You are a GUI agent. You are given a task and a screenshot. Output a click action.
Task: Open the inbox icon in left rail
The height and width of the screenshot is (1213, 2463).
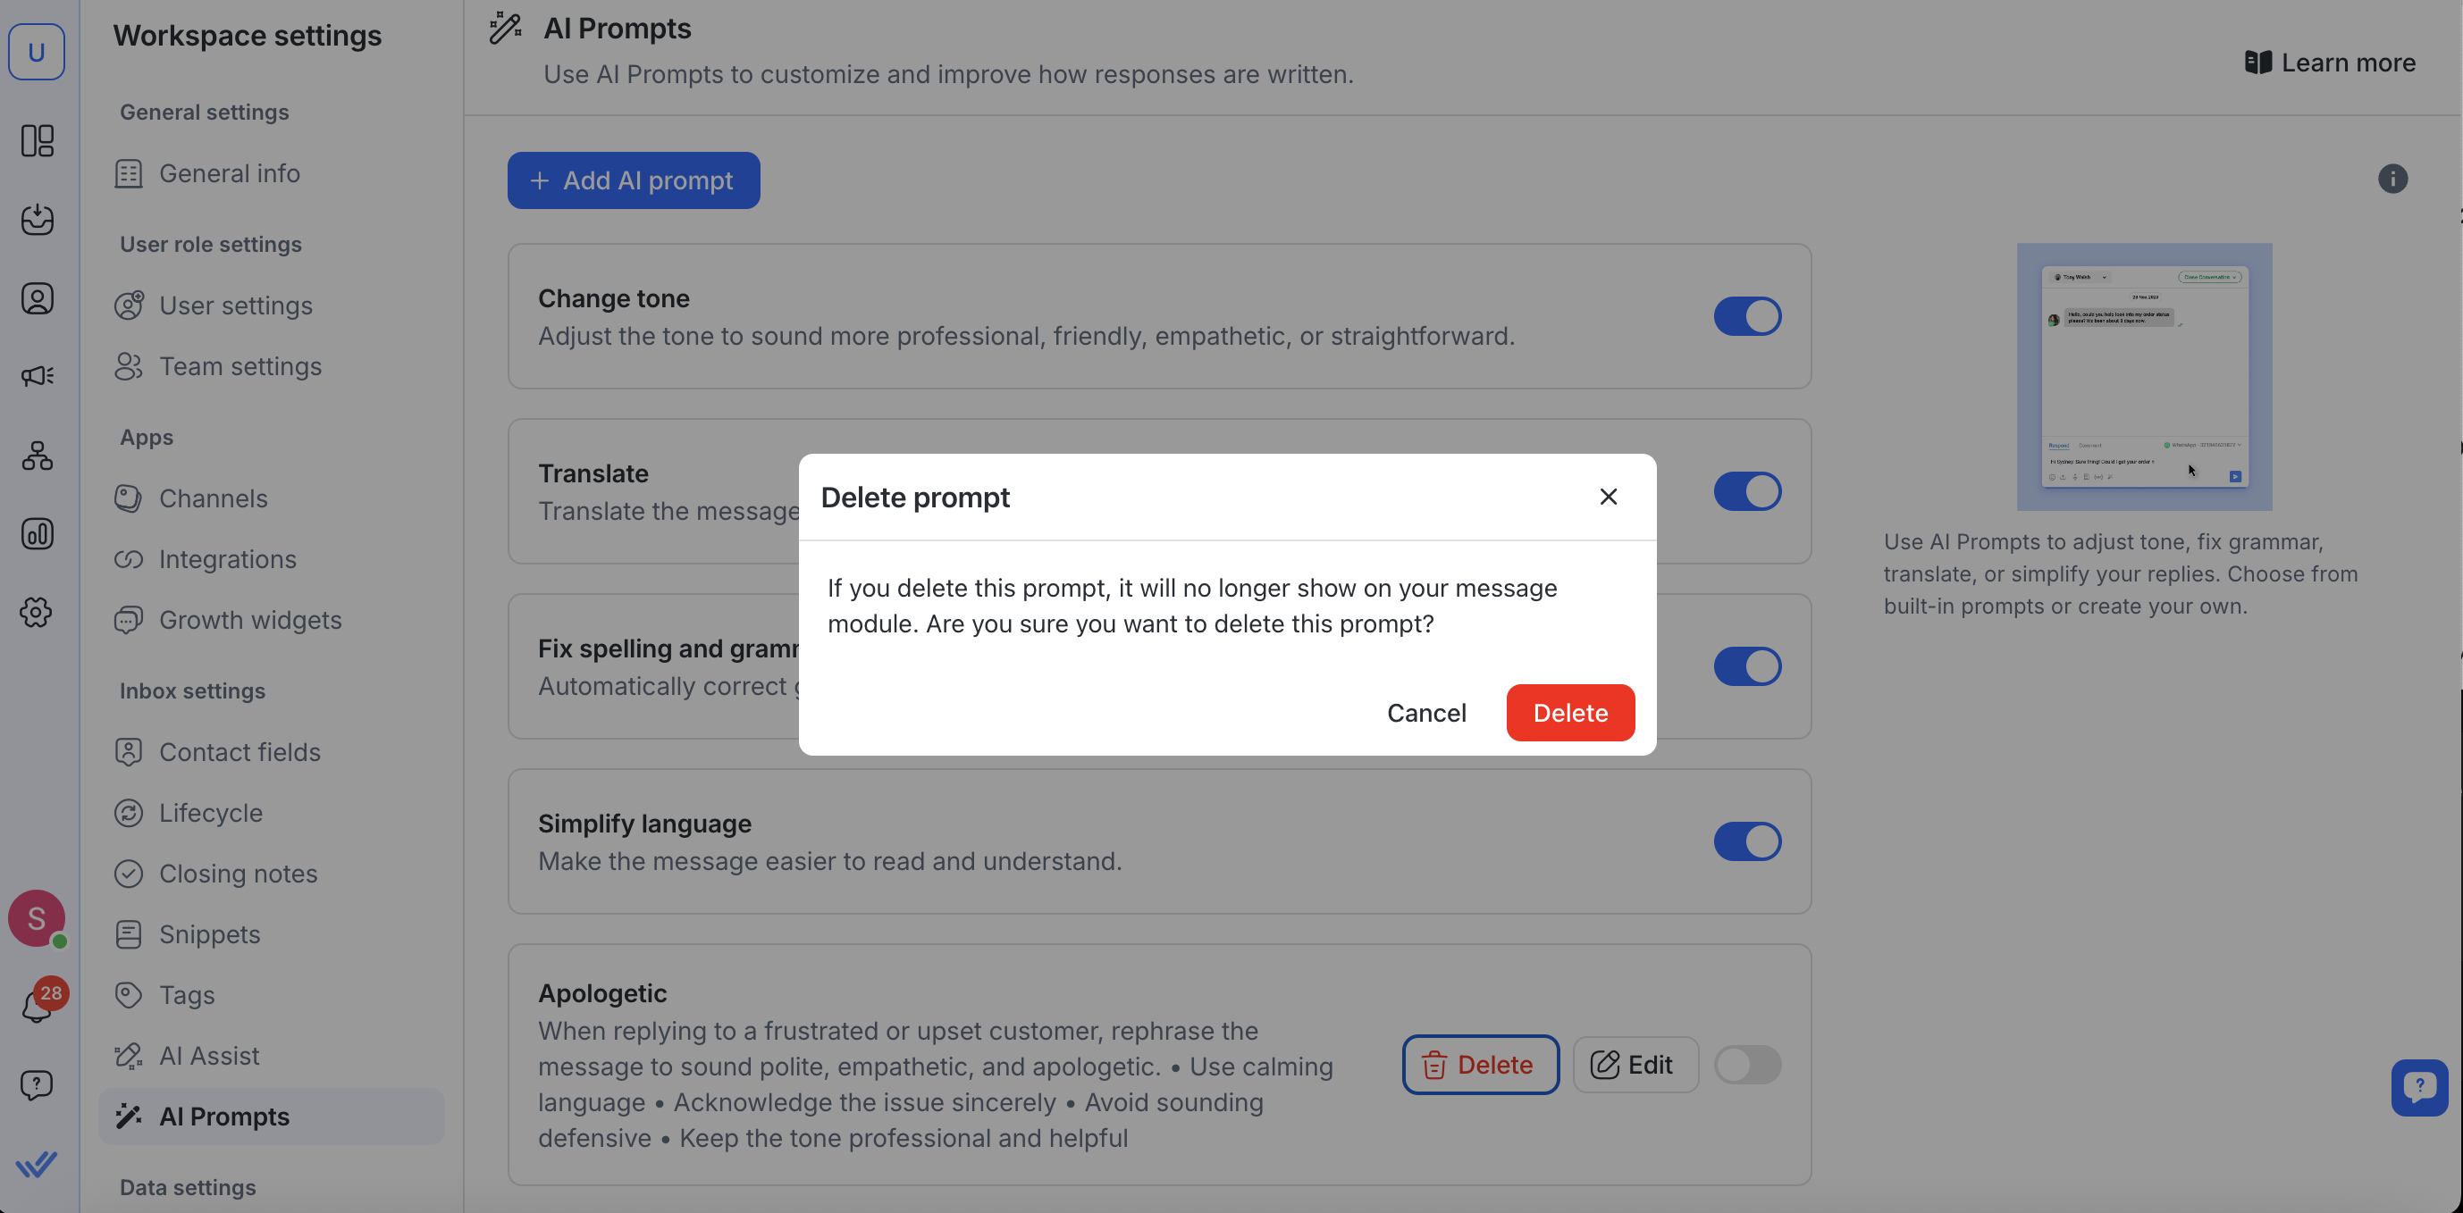coord(38,219)
